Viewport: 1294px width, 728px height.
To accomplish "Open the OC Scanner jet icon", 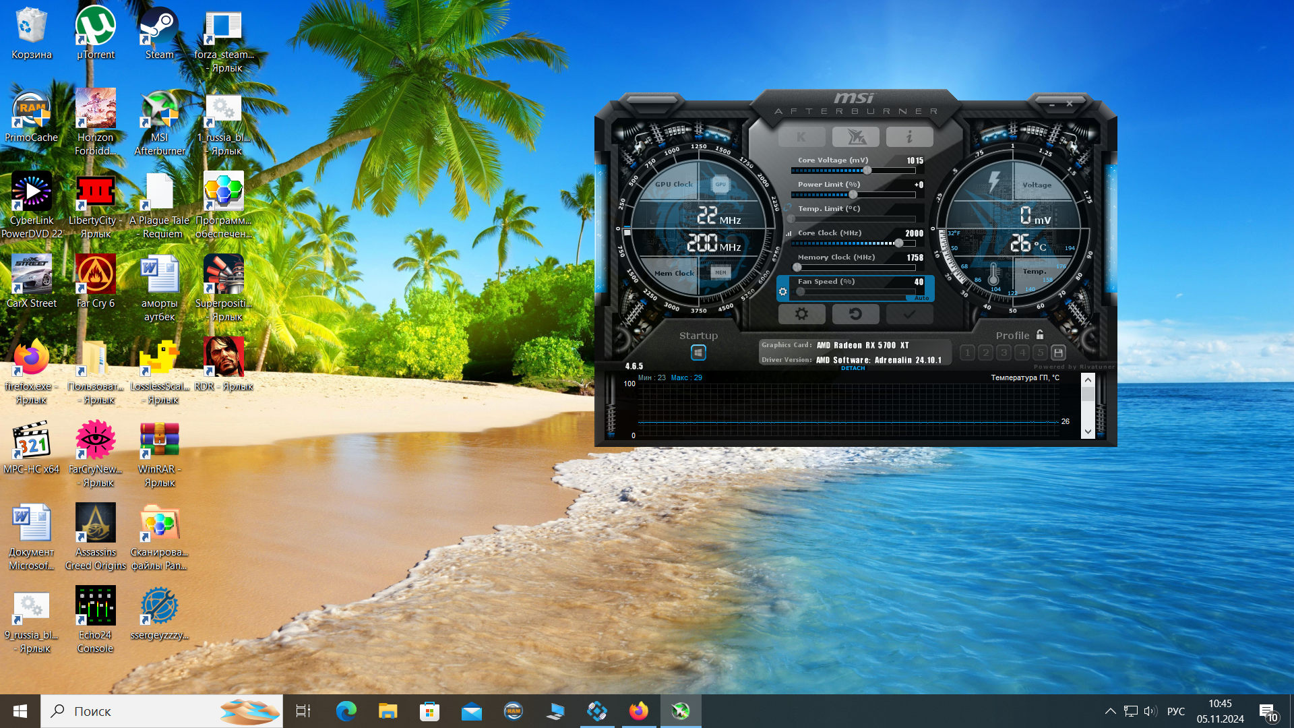I will click(855, 137).
